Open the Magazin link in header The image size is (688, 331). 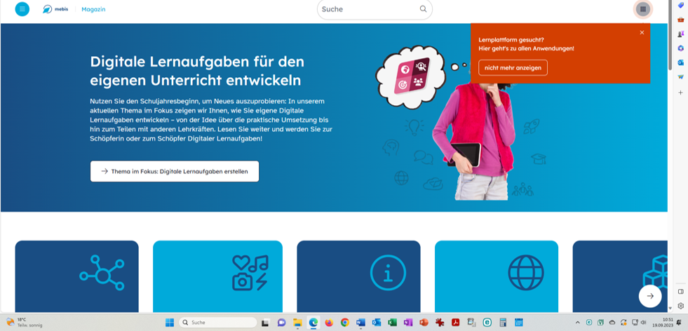pyautogui.click(x=93, y=9)
